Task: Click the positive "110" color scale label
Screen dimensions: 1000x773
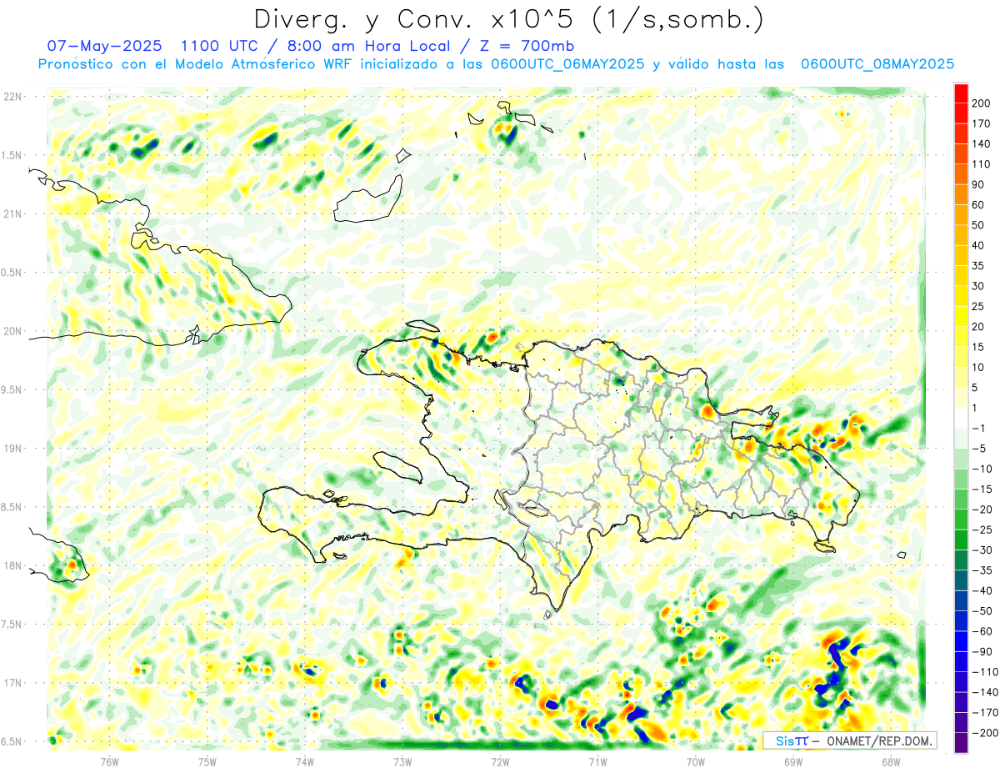Action: (x=982, y=164)
